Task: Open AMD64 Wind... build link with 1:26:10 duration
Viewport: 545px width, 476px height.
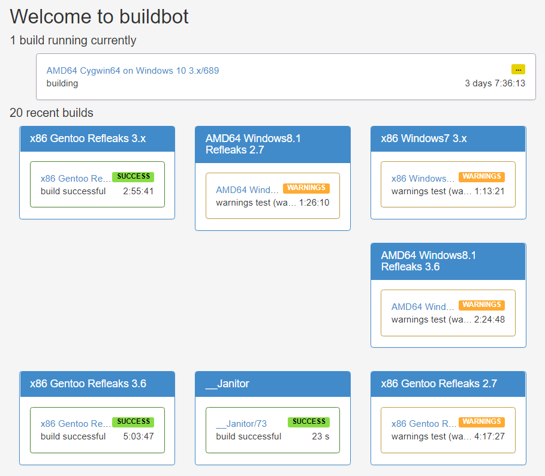Action: (247, 189)
